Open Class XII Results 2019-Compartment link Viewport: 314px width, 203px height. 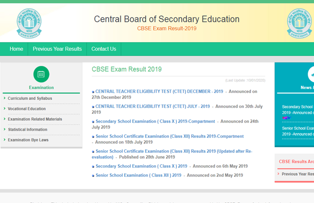click(170, 136)
